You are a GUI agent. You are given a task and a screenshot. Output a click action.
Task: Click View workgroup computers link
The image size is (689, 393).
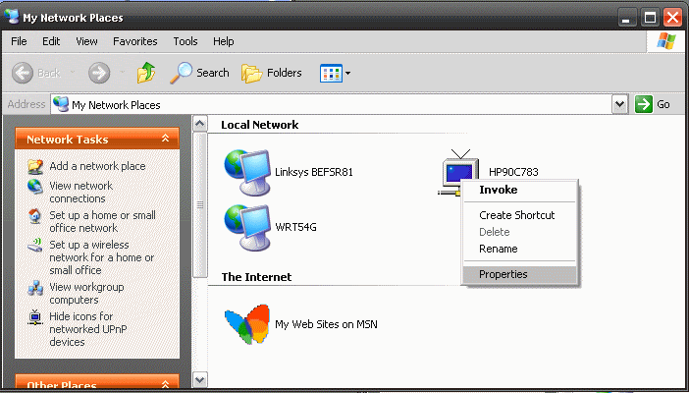coord(86,293)
